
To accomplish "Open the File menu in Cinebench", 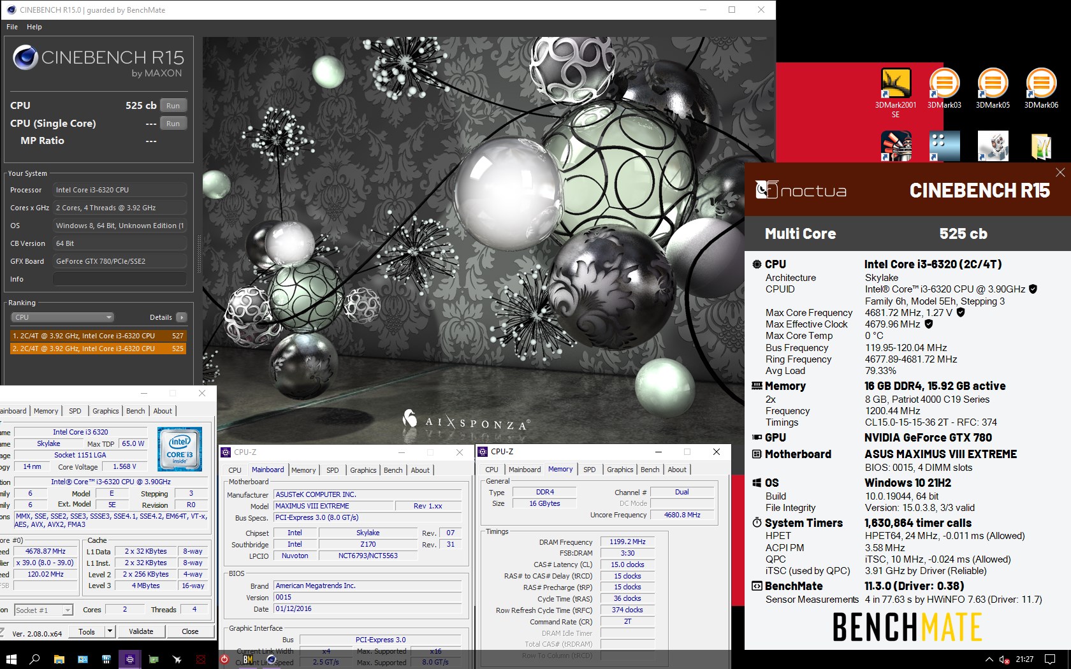I will tap(12, 27).
